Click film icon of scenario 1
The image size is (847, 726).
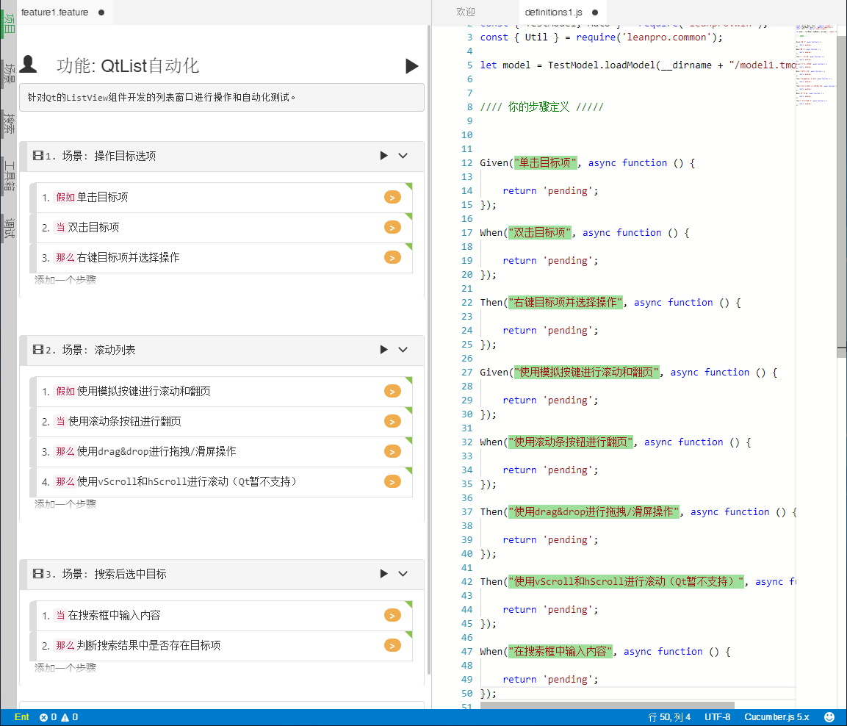[x=37, y=156]
